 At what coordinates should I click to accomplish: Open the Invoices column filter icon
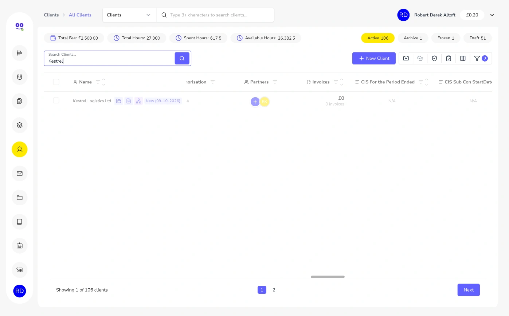(336, 82)
